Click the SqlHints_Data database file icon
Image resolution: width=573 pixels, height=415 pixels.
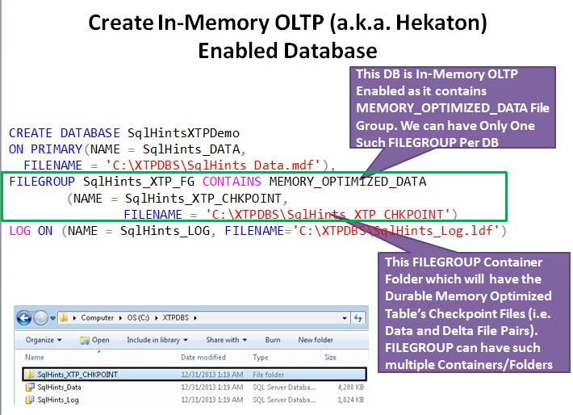[x=30, y=388]
